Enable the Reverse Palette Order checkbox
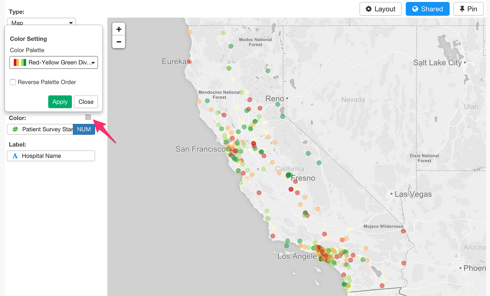 (13, 82)
